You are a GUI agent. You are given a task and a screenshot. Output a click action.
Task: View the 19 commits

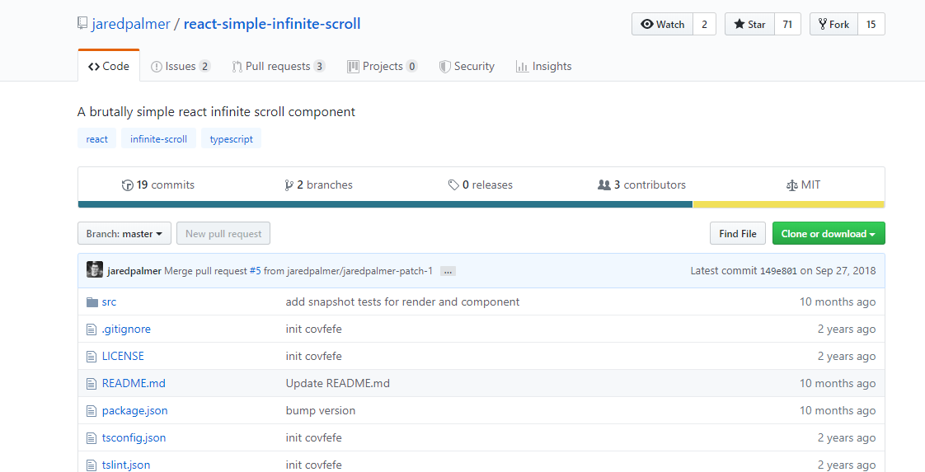tap(158, 185)
